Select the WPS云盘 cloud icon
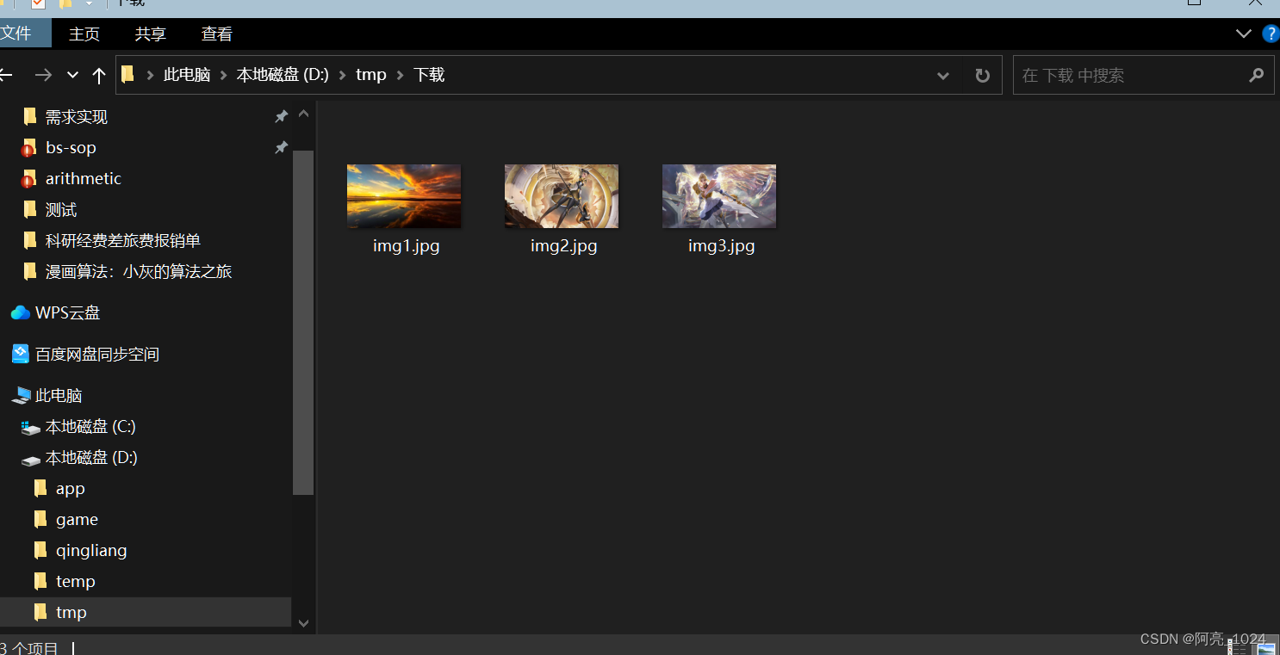 [x=21, y=312]
